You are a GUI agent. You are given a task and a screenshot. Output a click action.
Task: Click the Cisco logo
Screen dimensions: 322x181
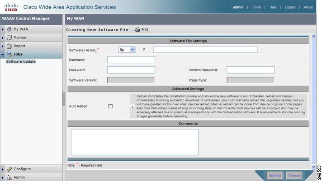11,7
